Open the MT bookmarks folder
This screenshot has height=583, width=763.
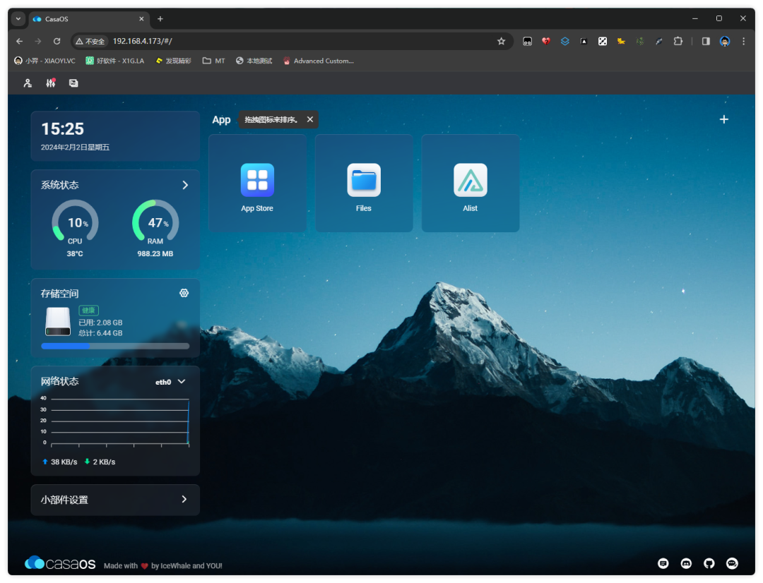click(213, 61)
